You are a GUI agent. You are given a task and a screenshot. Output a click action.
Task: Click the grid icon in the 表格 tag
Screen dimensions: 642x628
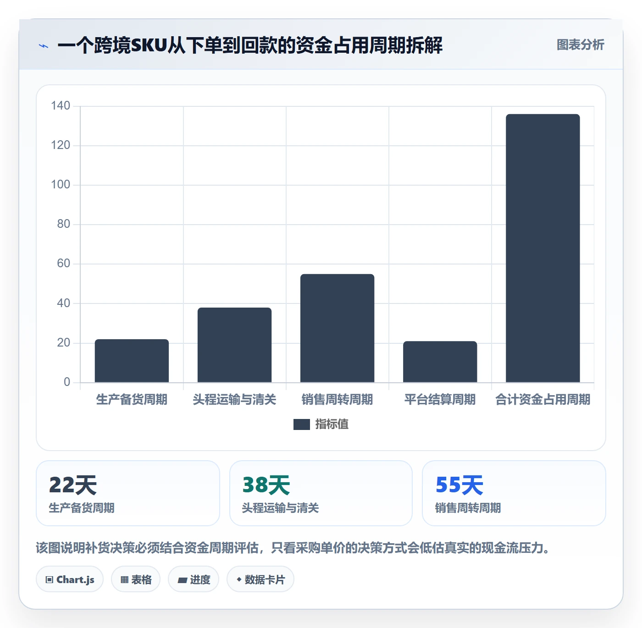124,580
